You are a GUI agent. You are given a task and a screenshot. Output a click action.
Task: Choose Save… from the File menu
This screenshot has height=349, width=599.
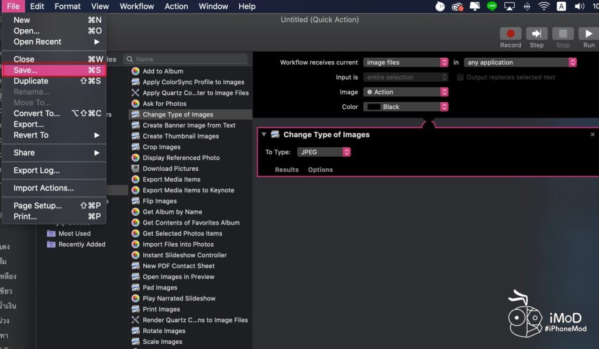click(54, 70)
